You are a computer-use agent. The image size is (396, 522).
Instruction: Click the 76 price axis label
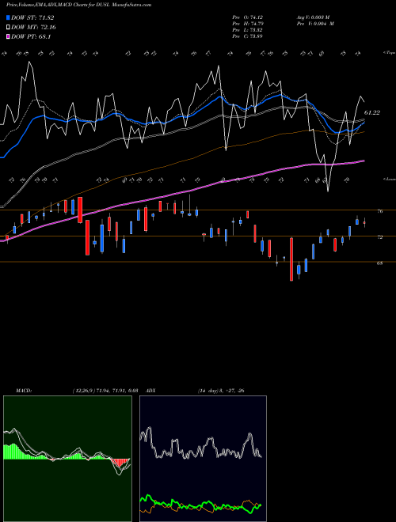pyautogui.click(x=380, y=211)
